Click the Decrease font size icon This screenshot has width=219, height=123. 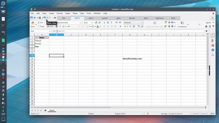click(100, 23)
